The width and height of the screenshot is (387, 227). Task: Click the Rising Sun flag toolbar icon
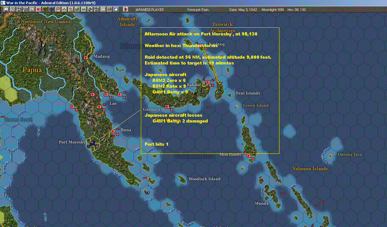click(x=38, y=9)
